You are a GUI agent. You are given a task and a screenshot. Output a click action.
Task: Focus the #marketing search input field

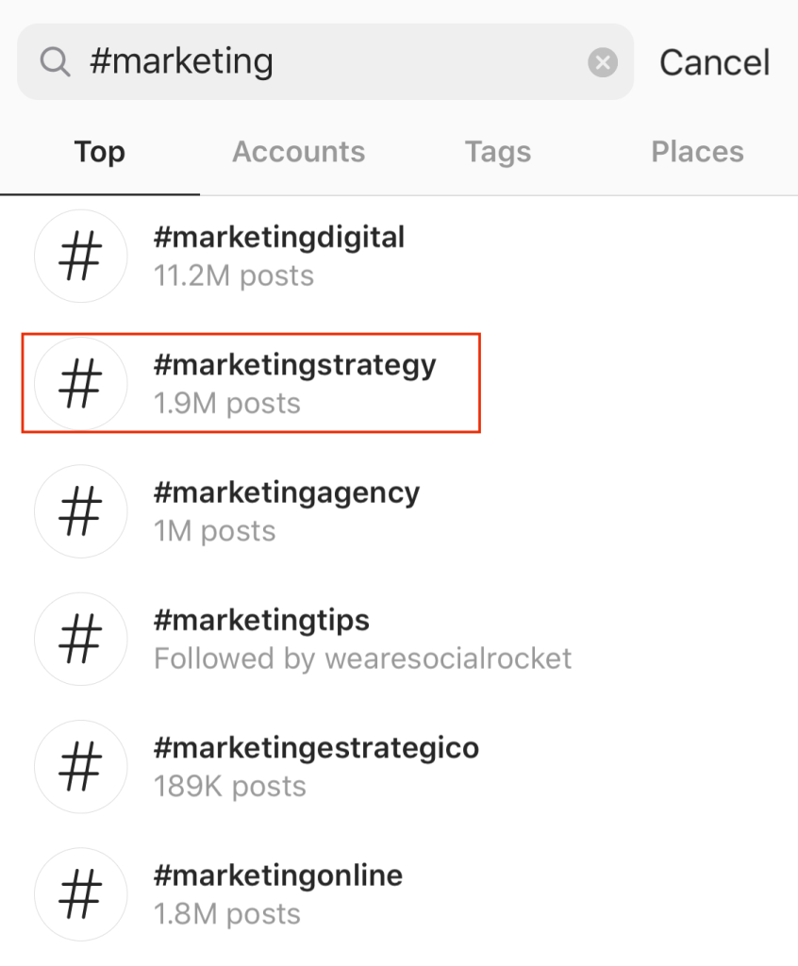tap(325, 61)
